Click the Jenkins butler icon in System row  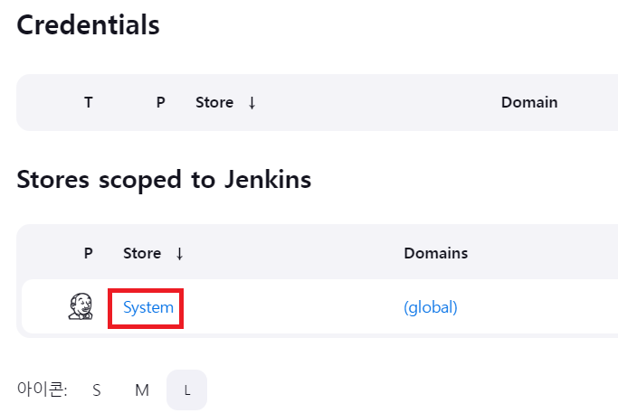coord(81,306)
